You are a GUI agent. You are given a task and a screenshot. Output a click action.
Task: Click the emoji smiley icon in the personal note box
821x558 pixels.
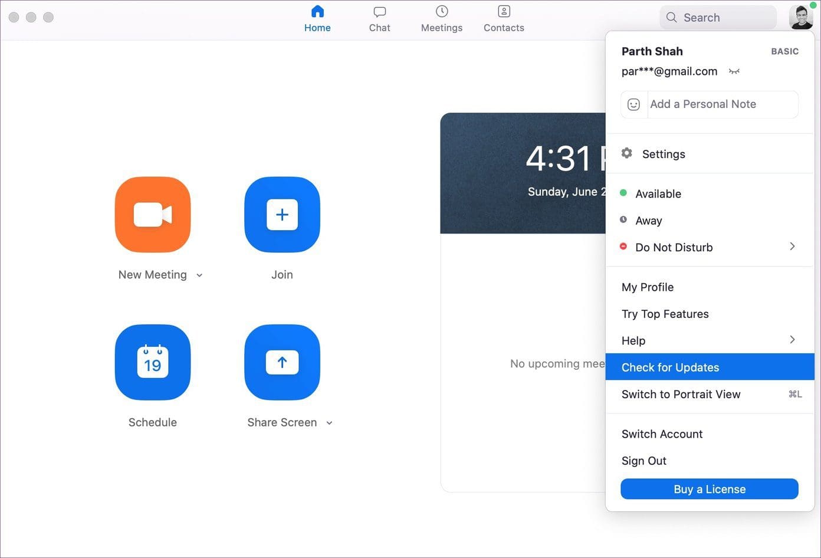(633, 104)
